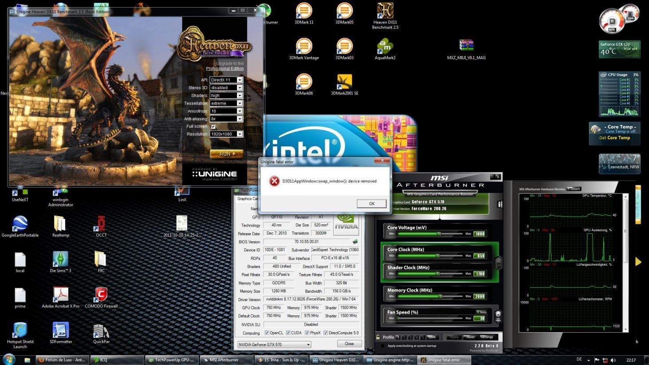
Task: Expand the Anisotropy dropdown
Action: click(x=240, y=111)
